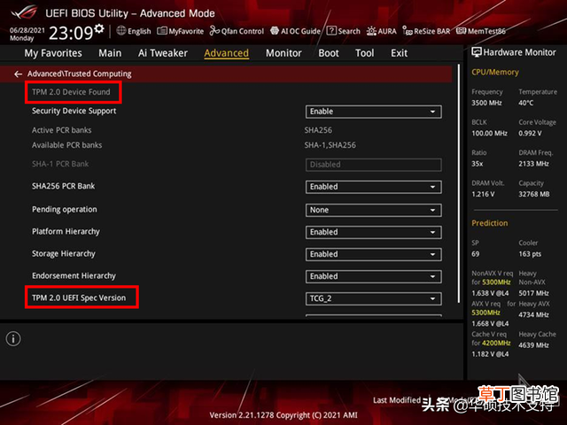
Task: Open Platform Hierarchy dropdown
Action: tap(374, 232)
